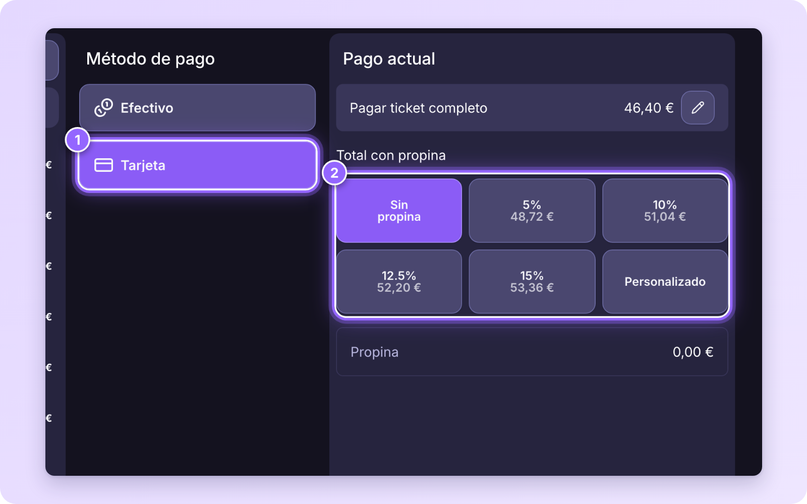Click the Total con propina label
The width and height of the screenshot is (807, 504).
[391, 155]
